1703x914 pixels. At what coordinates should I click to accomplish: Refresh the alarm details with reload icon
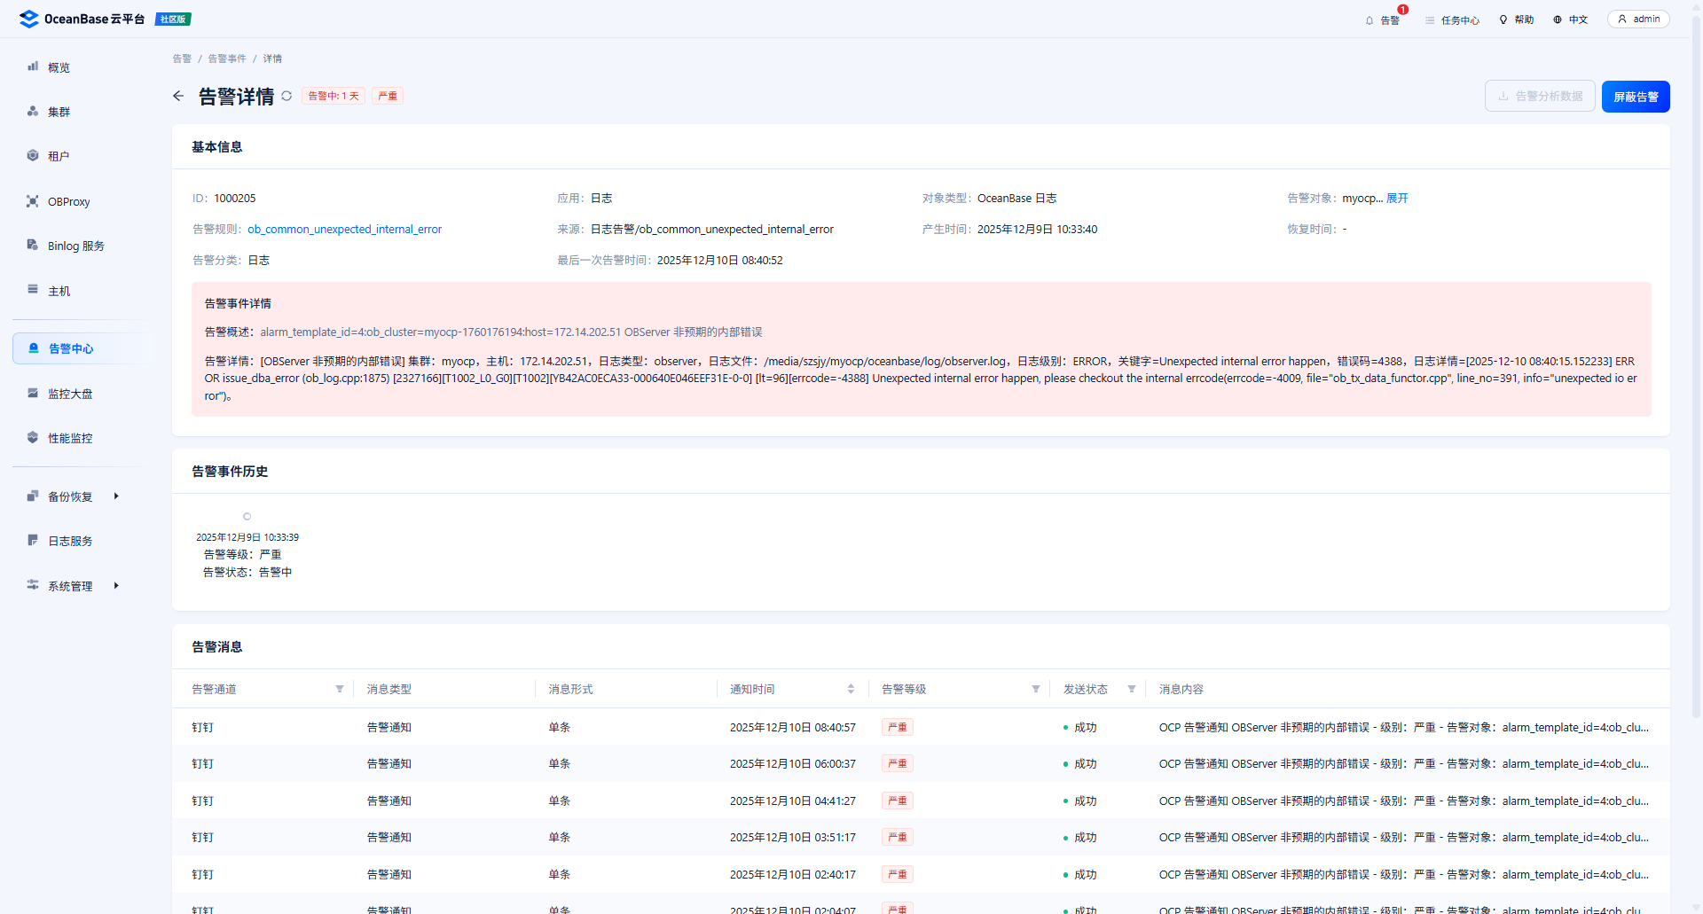286,96
